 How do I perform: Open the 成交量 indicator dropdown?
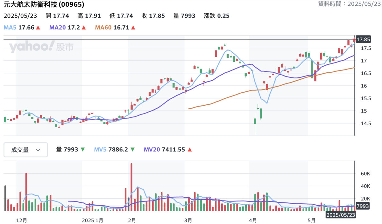pos(25,150)
